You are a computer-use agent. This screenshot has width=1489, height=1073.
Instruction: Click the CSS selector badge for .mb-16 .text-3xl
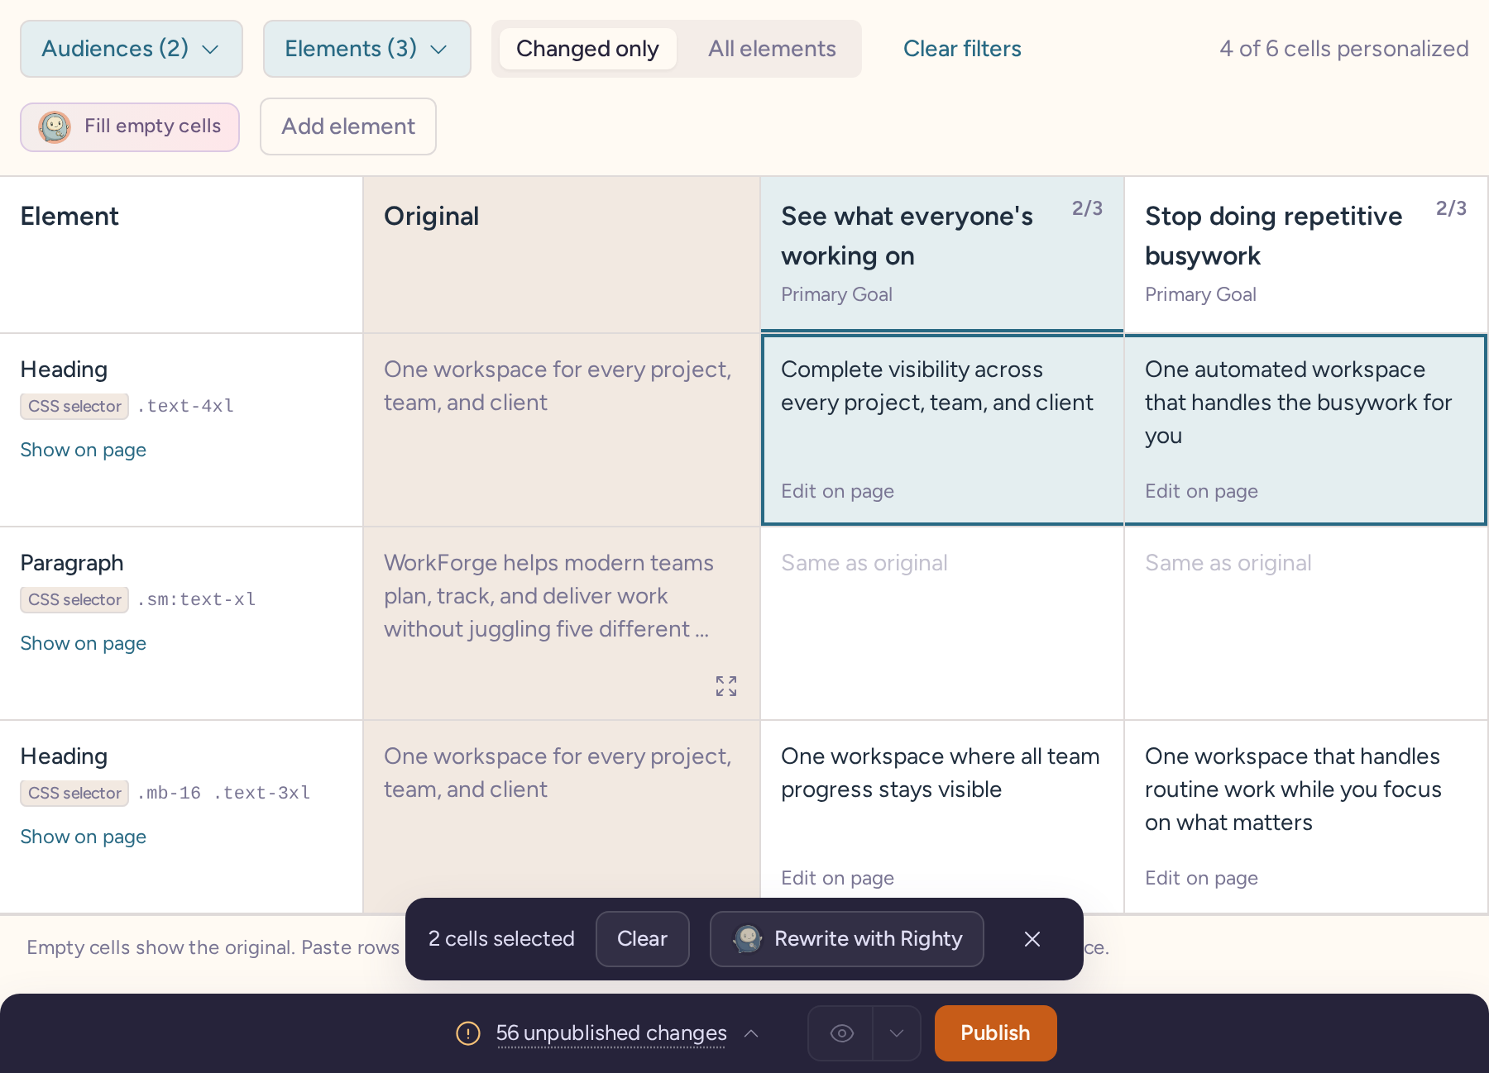pos(74,793)
